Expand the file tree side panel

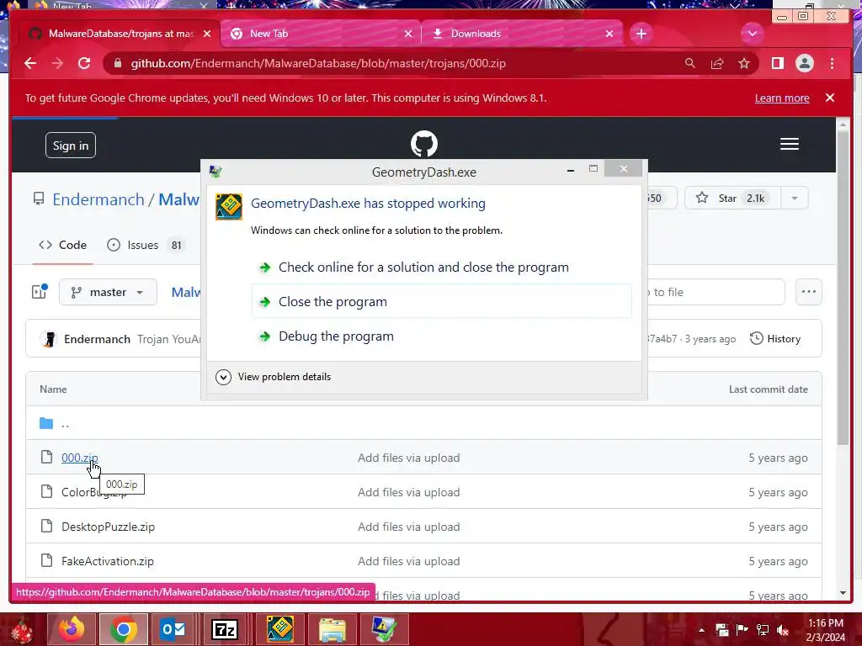pyautogui.click(x=40, y=292)
